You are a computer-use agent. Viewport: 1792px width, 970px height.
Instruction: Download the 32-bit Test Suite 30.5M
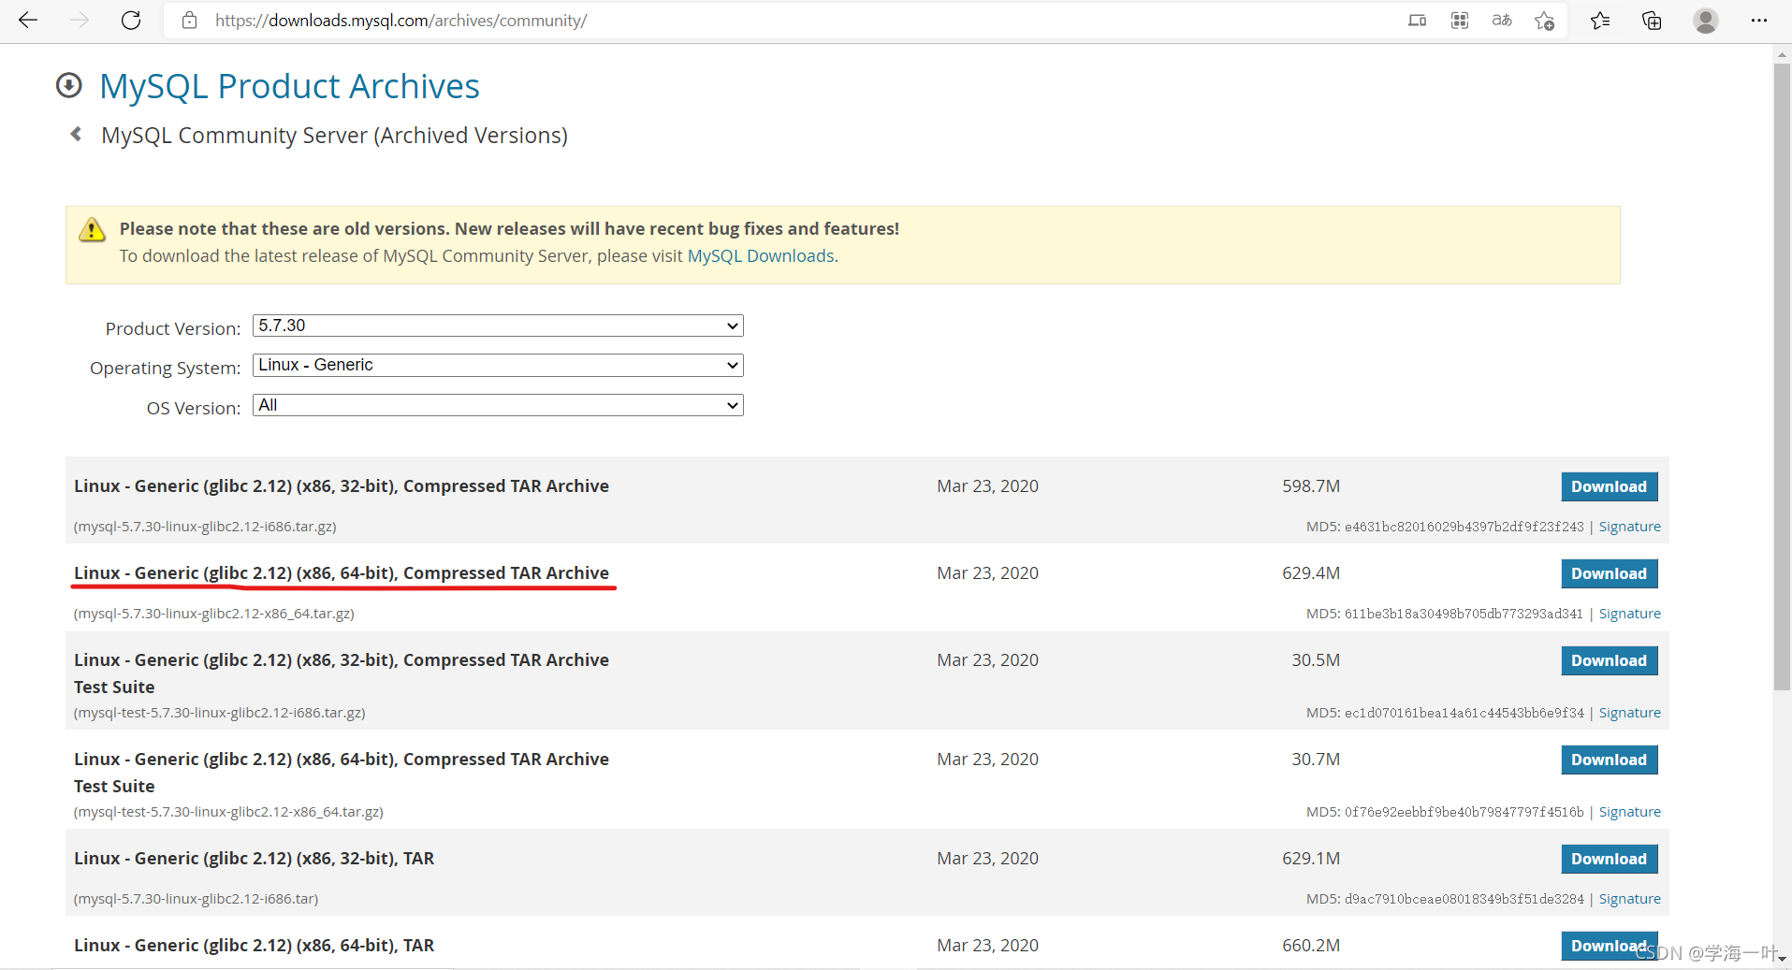pyautogui.click(x=1609, y=660)
